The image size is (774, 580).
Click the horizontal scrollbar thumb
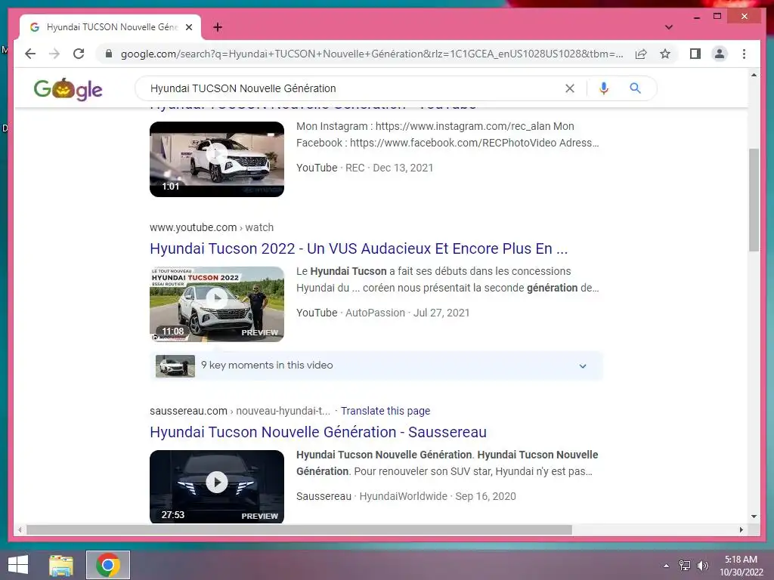(x=299, y=529)
